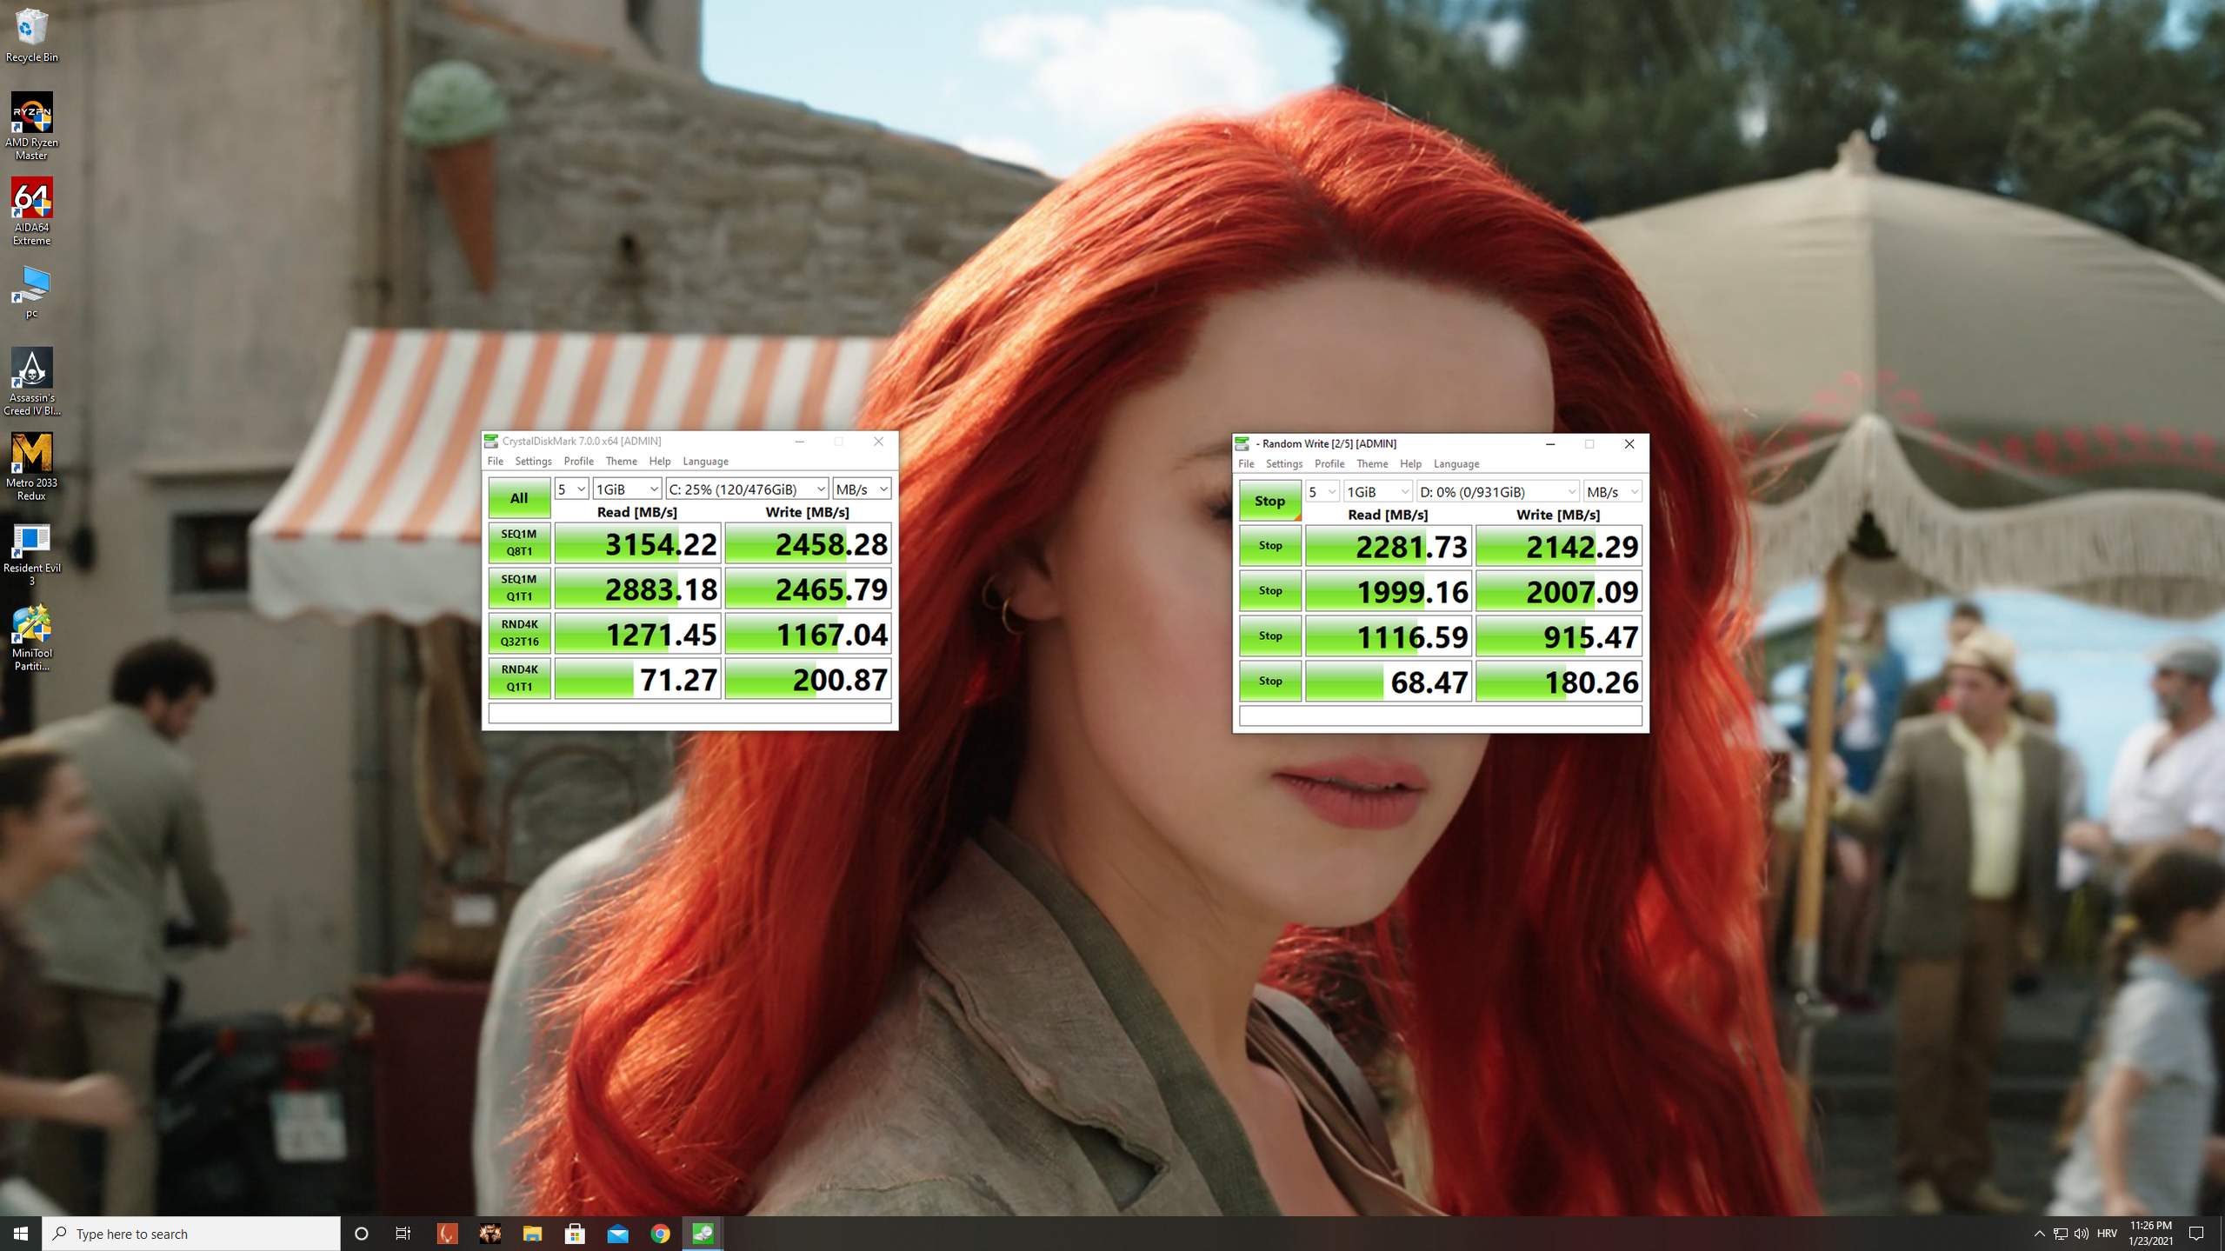This screenshot has height=1251, width=2225.
Task: Open File Explorer from taskbar
Action: (x=532, y=1233)
